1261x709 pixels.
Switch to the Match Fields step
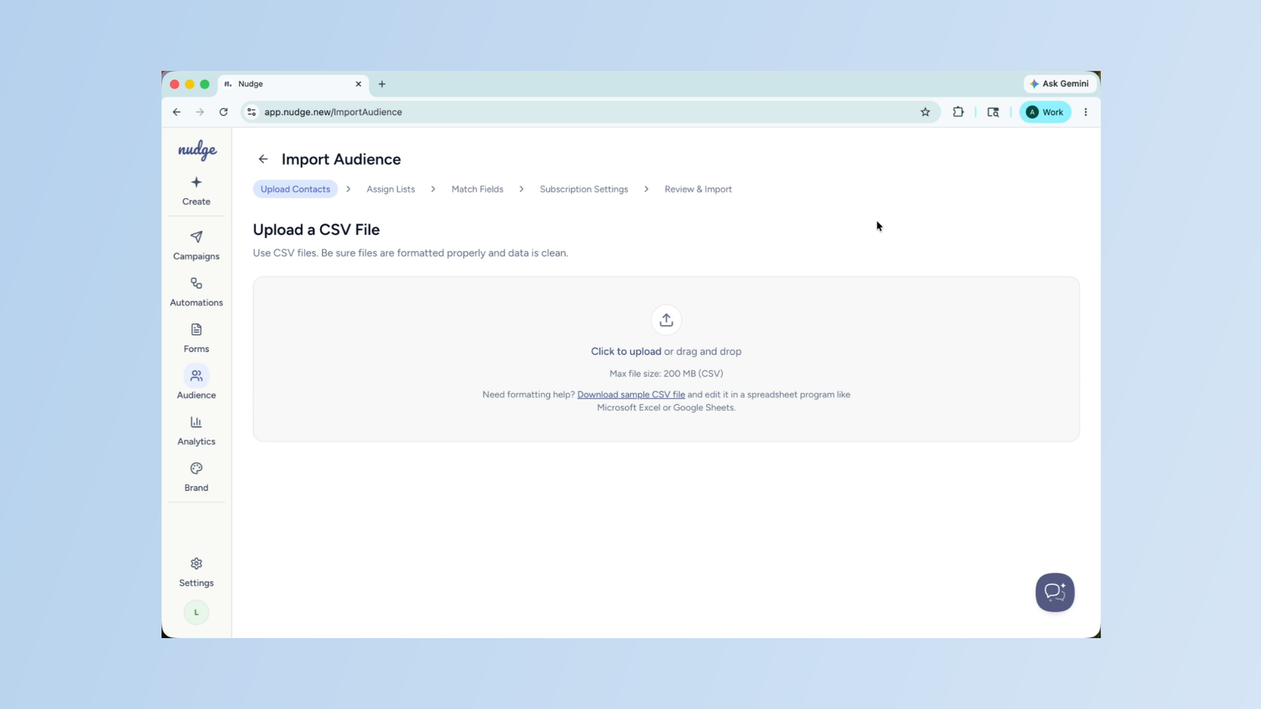coord(477,189)
